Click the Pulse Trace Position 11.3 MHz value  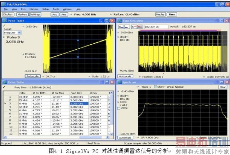tap(30, 57)
